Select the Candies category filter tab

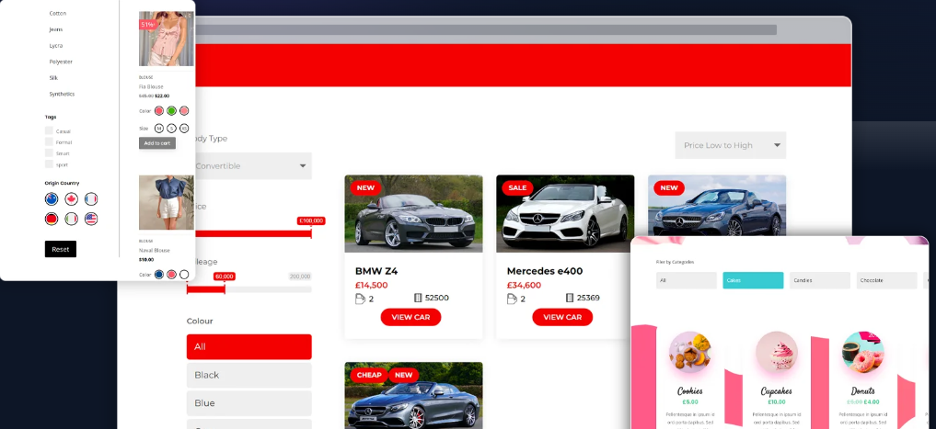(820, 280)
